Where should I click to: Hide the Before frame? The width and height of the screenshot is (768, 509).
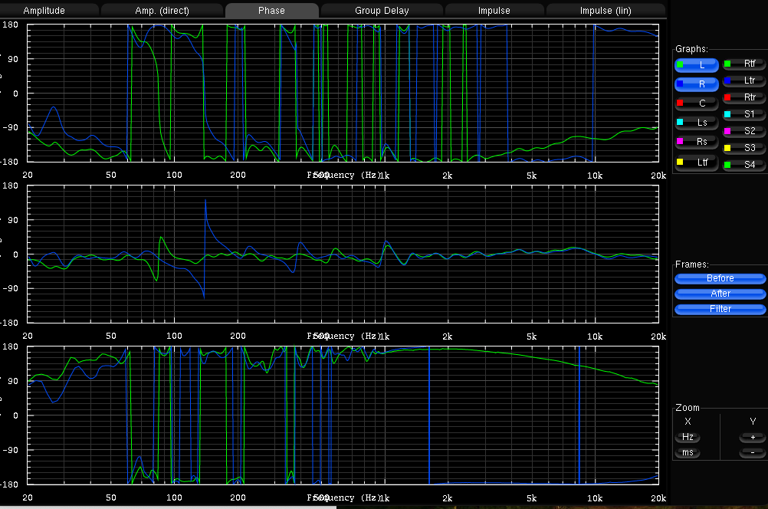point(720,278)
